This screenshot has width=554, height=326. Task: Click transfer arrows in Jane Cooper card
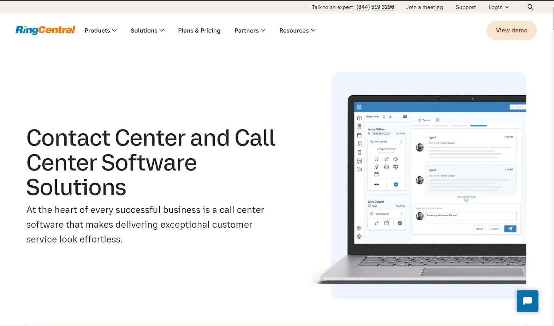click(x=376, y=223)
